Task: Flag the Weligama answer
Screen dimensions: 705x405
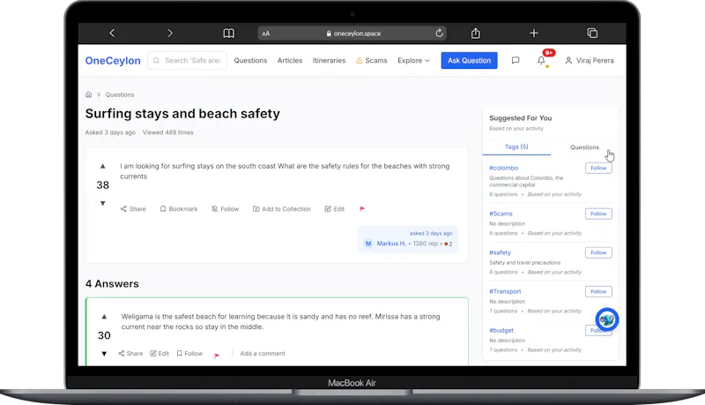Action: click(x=217, y=356)
